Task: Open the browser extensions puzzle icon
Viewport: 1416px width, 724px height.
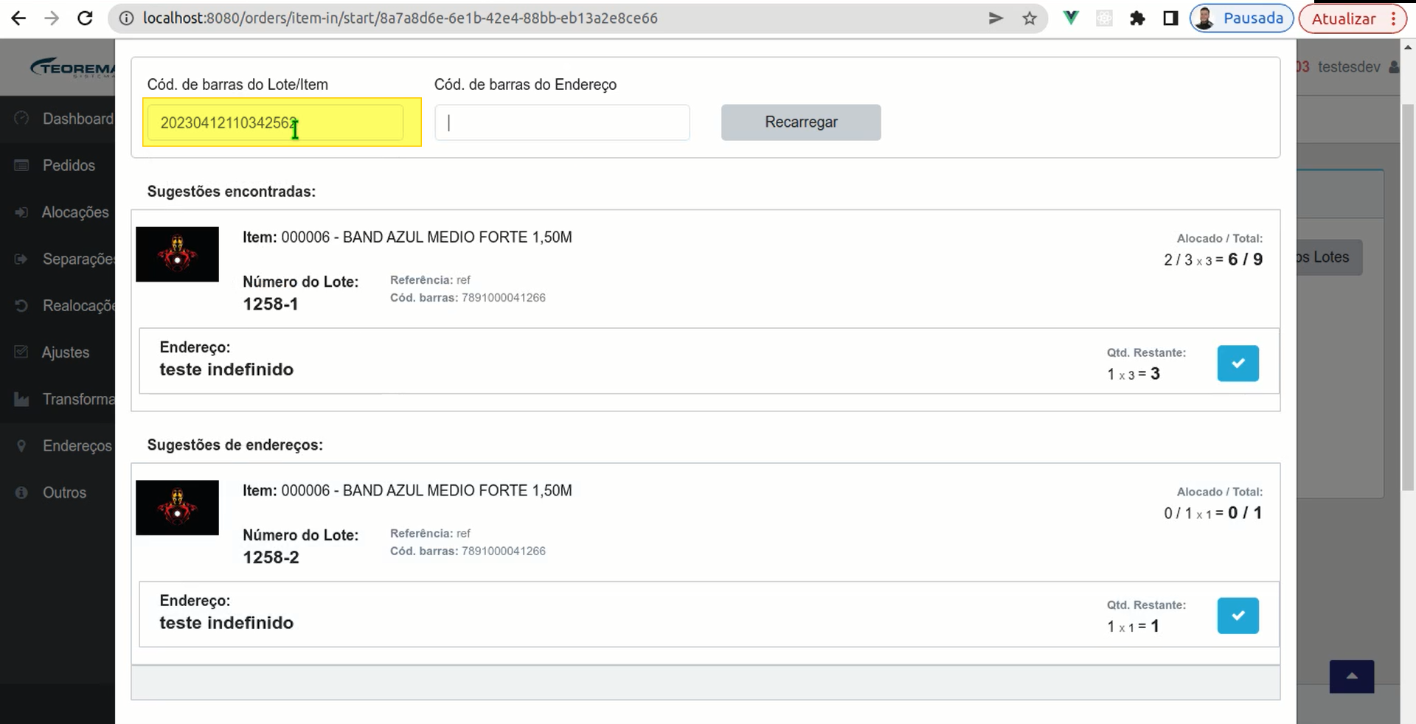Action: point(1137,18)
